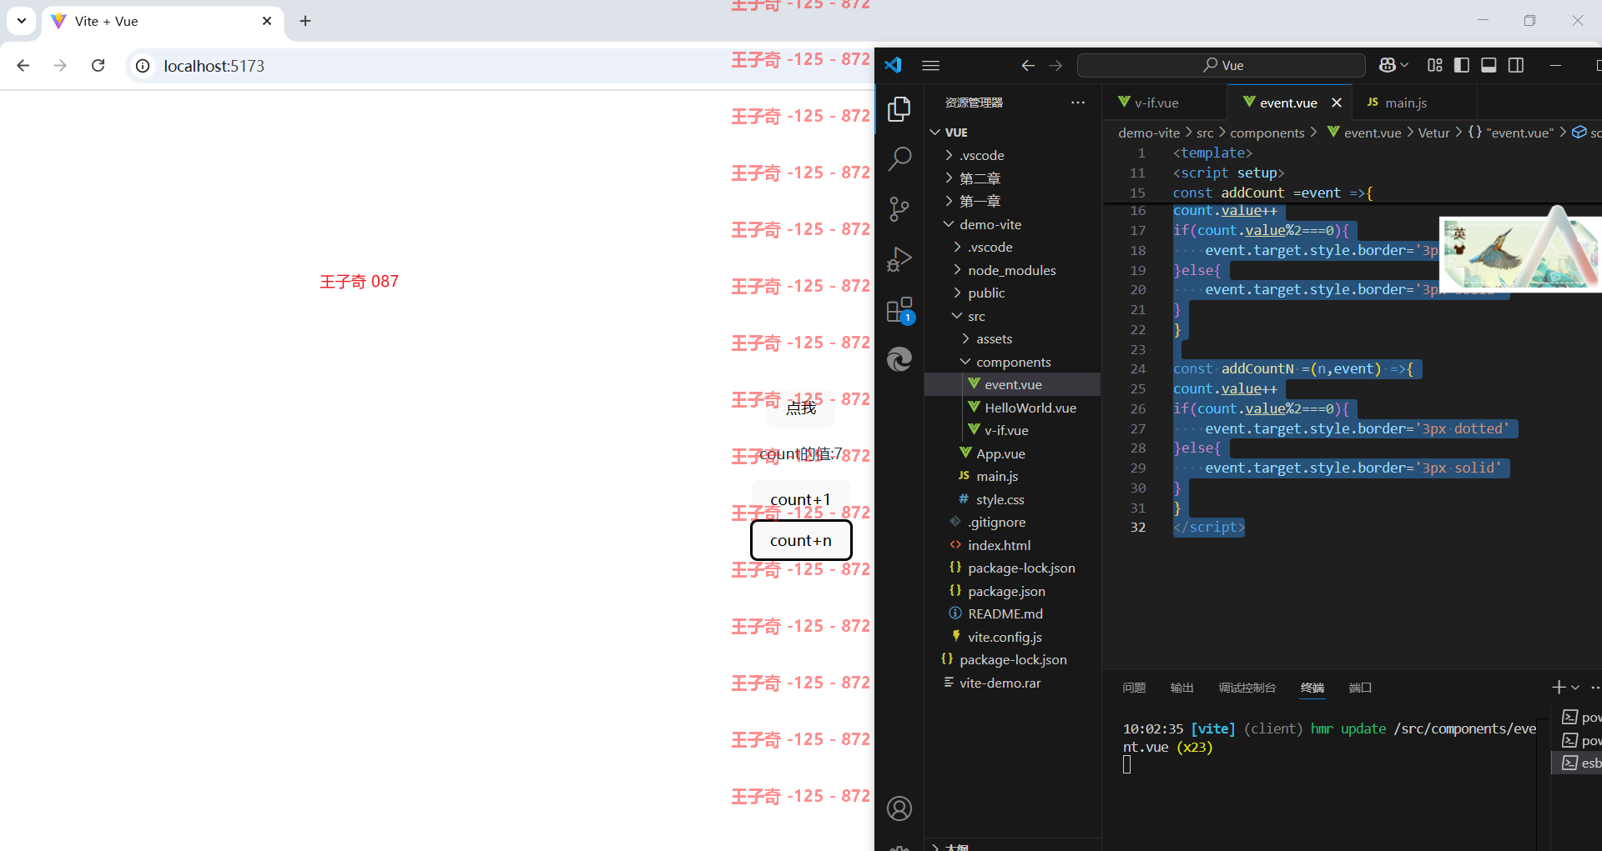Close the event.vue editor tab
Screen dimensions: 1602x851
(1337, 103)
